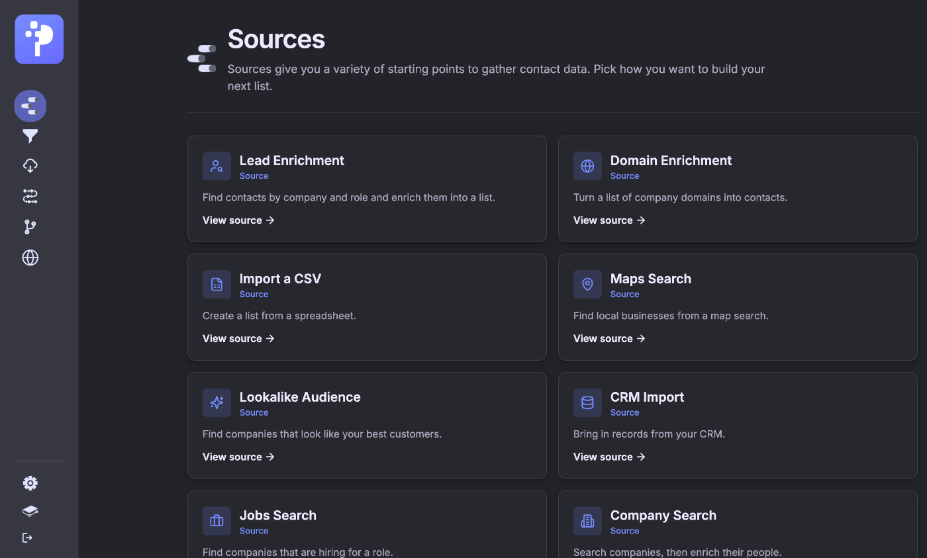Click the cloud download icon in the sidebar

pyautogui.click(x=30, y=165)
